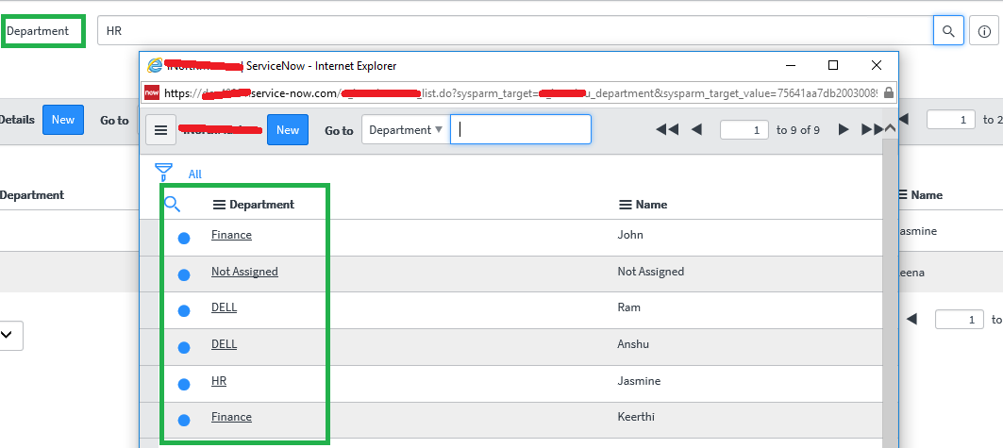Preview Keerthi's Finance record via blue dot
Image resolution: width=1003 pixels, height=448 pixels.
point(184,420)
